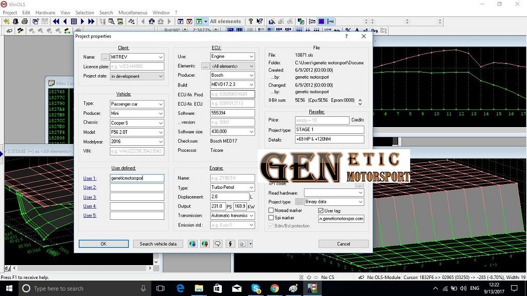
Task: Open the Project state dropdown
Action: (161, 76)
